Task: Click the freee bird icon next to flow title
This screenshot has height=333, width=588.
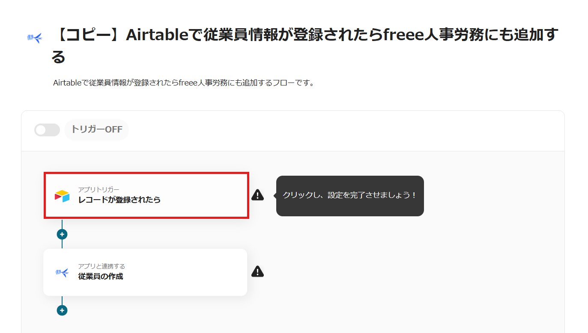Action: (x=35, y=38)
